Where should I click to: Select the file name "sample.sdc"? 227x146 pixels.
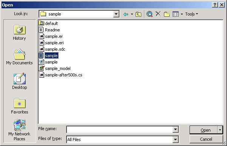point(55,49)
